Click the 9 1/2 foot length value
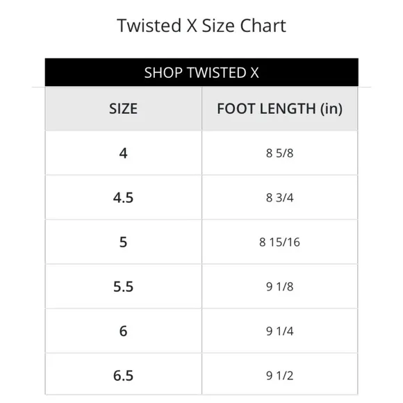Screen dimensions: 403x403 (279, 375)
